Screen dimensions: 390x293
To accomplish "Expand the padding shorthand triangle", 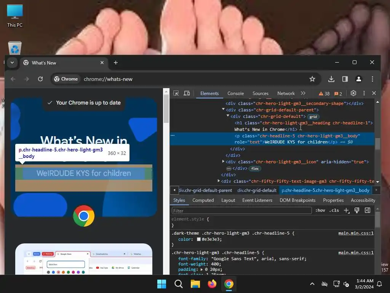I will pyautogui.click(x=201, y=270).
